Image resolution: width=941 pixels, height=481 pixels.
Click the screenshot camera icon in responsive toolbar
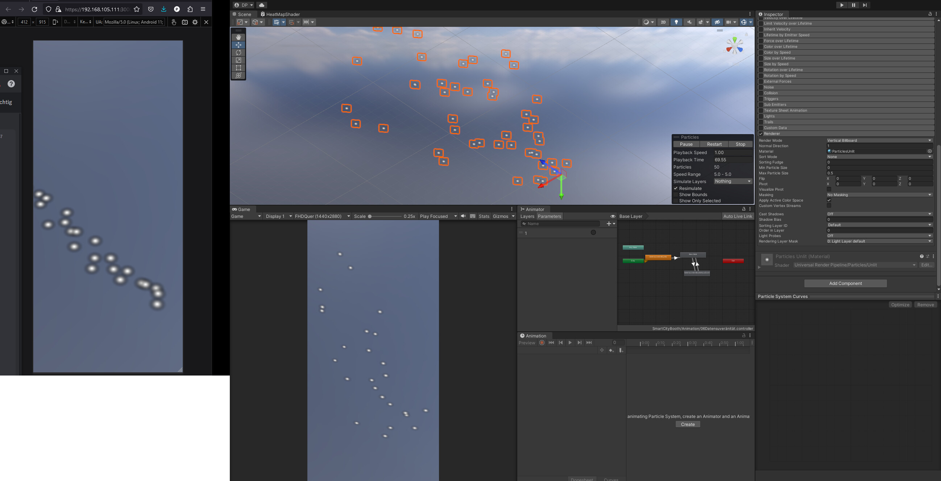pyautogui.click(x=185, y=22)
